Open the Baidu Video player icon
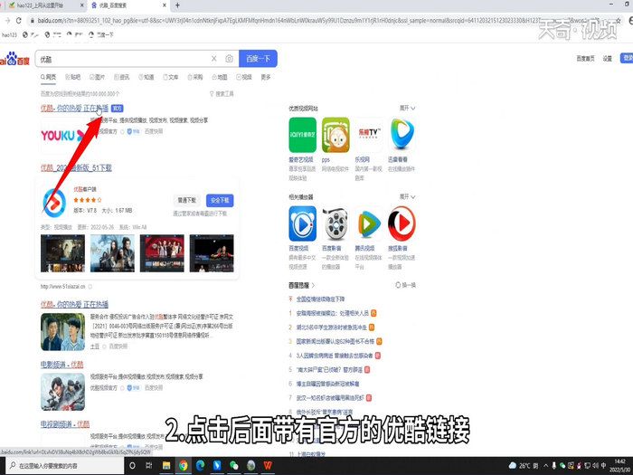This screenshot has width=633, height=475. pos(302,223)
